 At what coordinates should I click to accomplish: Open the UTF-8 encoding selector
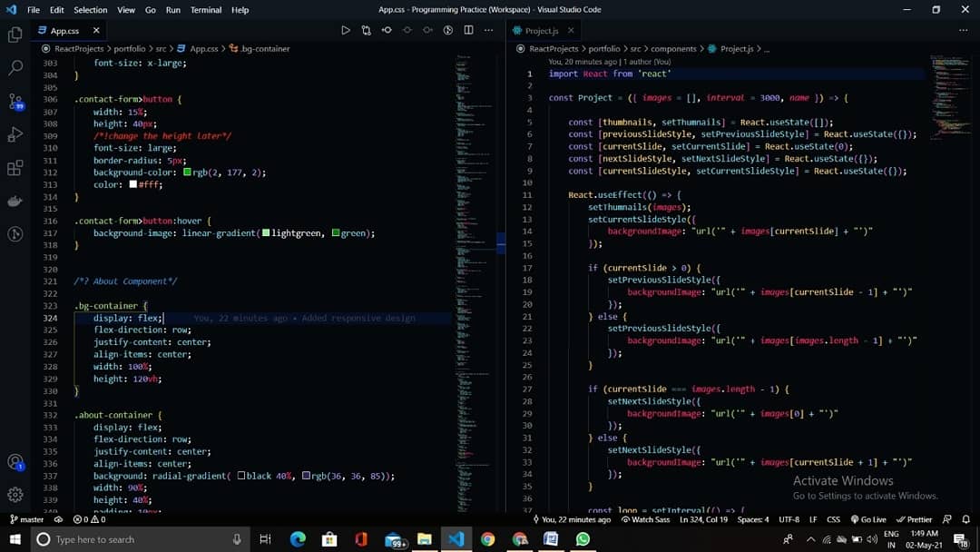click(x=789, y=519)
